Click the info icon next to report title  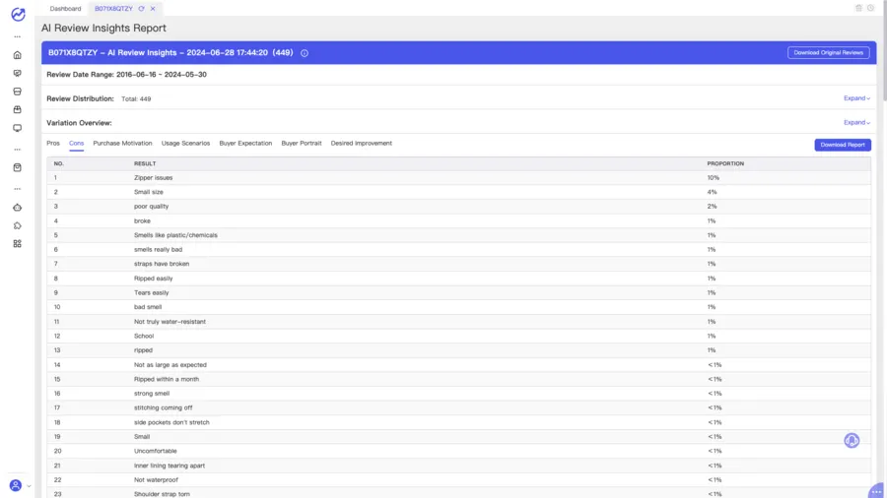(x=305, y=53)
